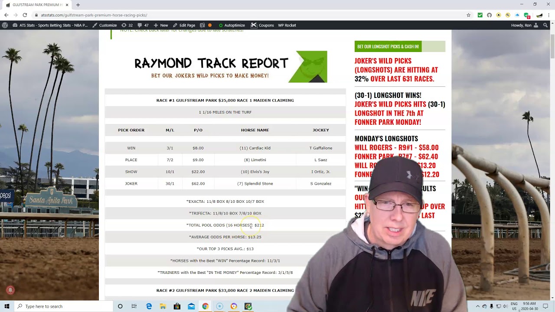Click the (8) Limetini horse name
Screen dimensions: 555x312
click(255, 160)
